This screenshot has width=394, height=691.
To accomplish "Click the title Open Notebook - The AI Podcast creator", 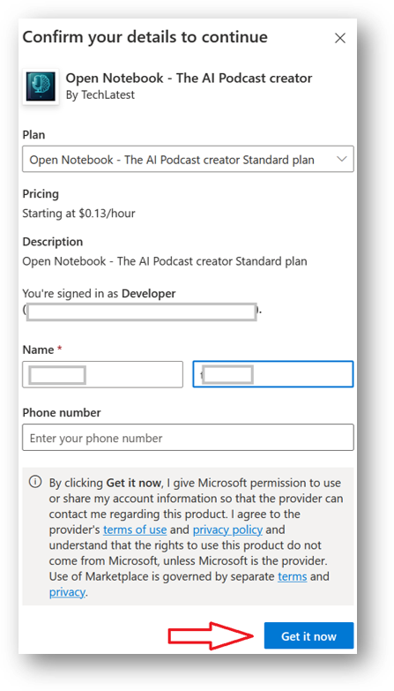I will (189, 79).
